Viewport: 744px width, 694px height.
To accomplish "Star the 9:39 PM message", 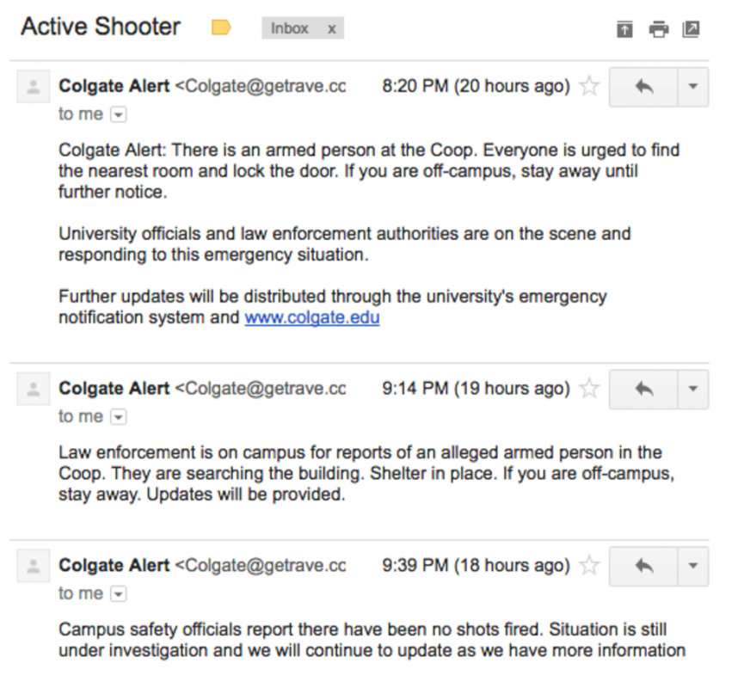I will click(x=589, y=566).
